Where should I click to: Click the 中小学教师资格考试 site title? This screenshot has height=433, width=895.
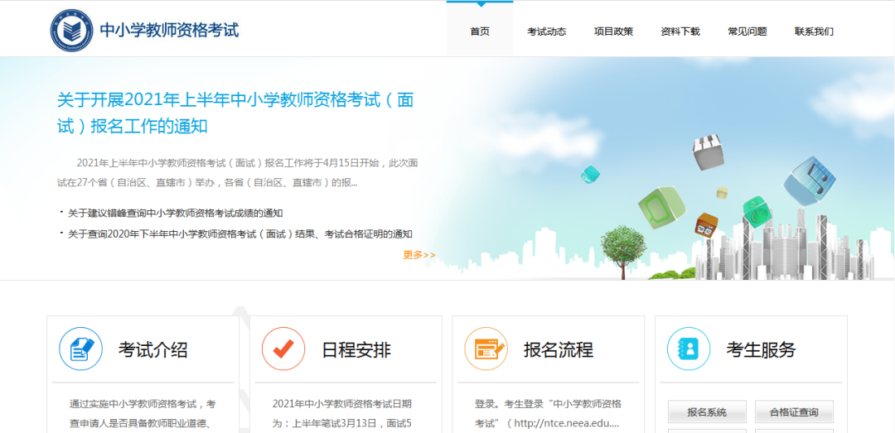pyautogui.click(x=169, y=31)
